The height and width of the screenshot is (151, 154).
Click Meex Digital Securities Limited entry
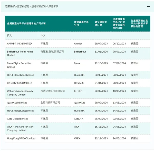coord(19,65)
